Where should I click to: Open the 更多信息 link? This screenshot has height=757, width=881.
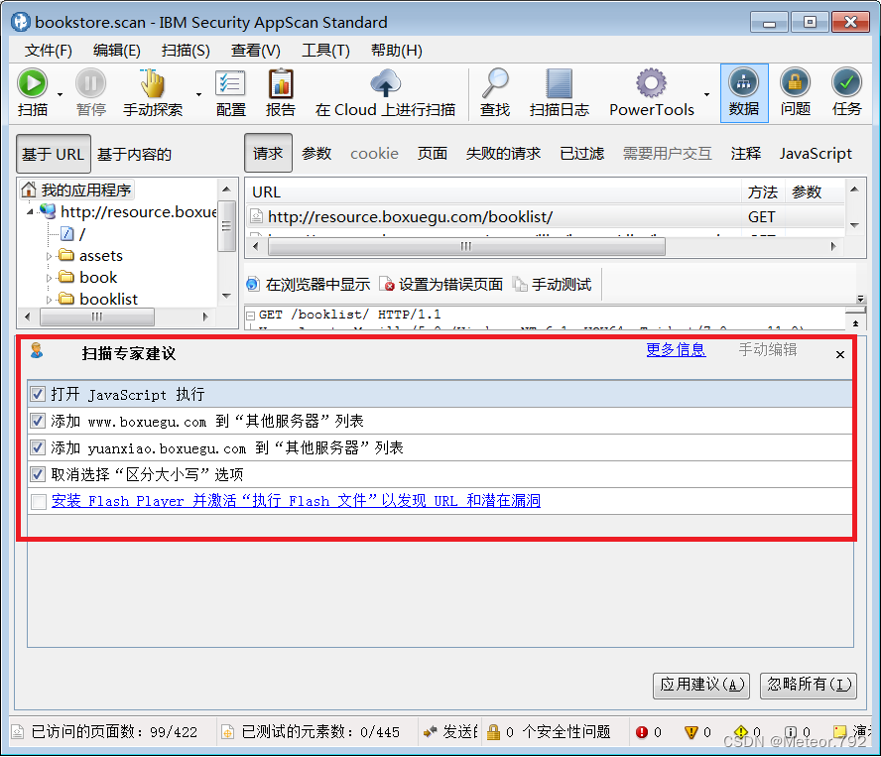676,349
